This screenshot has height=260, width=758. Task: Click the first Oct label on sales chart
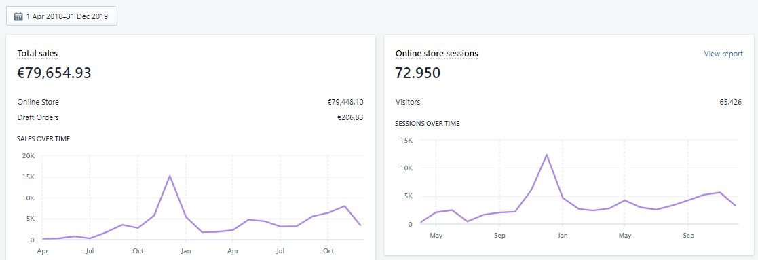coord(137,250)
